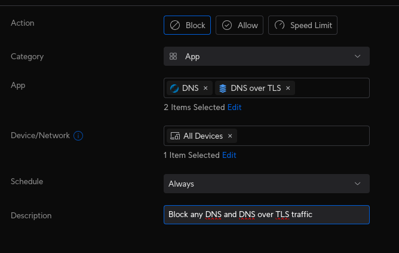
Task: Open the Schedule dropdown set to Always
Action: (266, 184)
